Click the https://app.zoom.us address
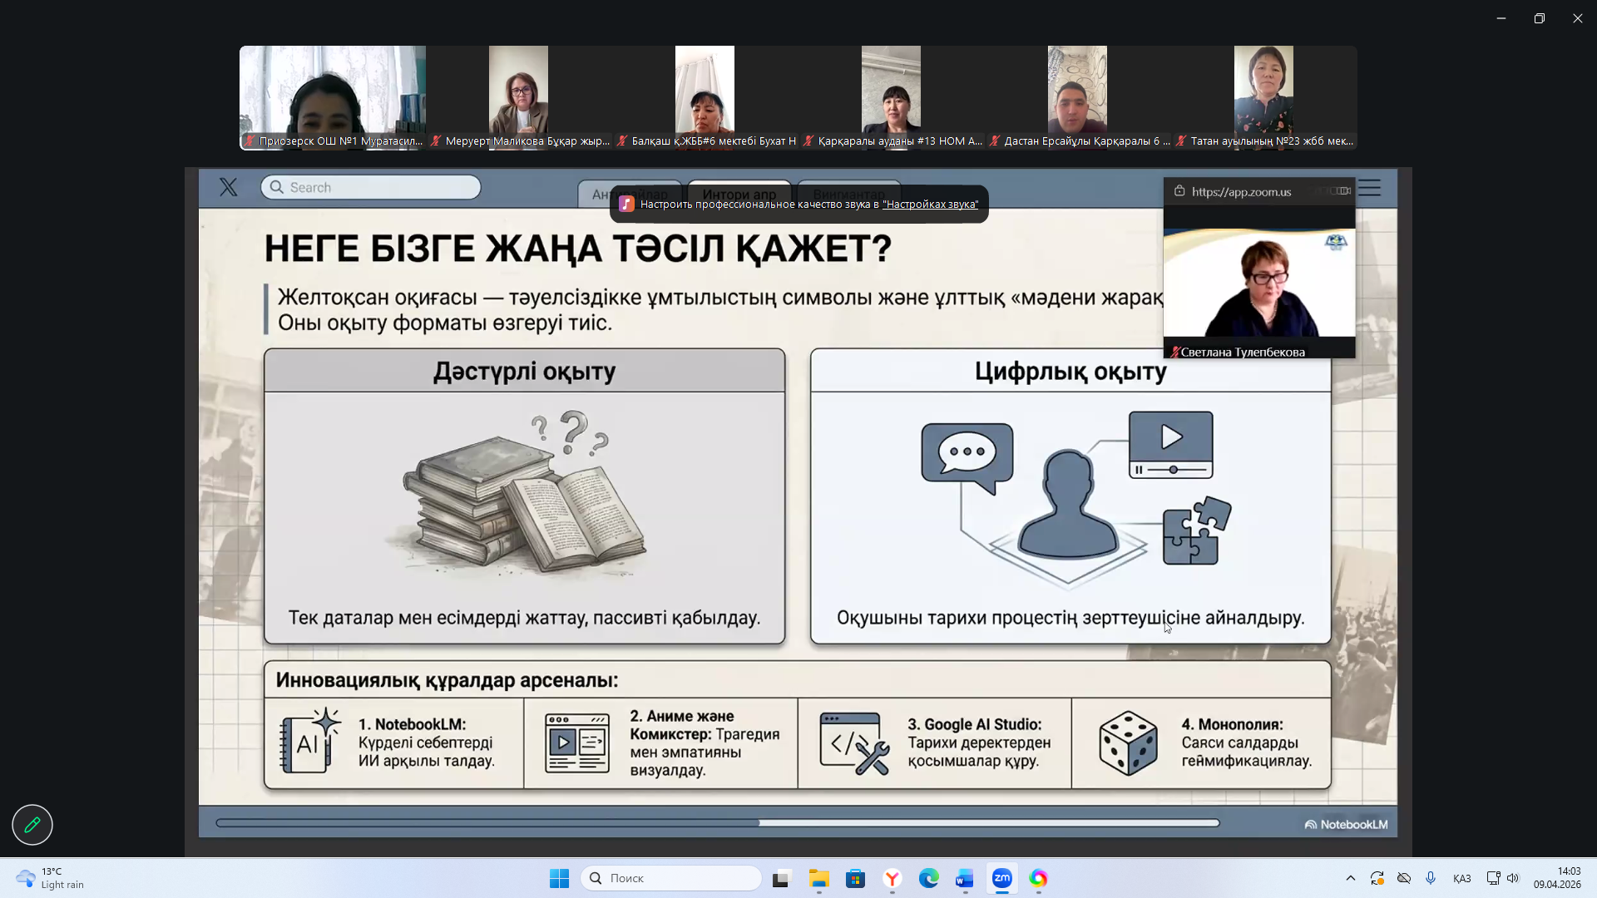The image size is (1597, 898). pyautogui.click(x=1241, y=191)
